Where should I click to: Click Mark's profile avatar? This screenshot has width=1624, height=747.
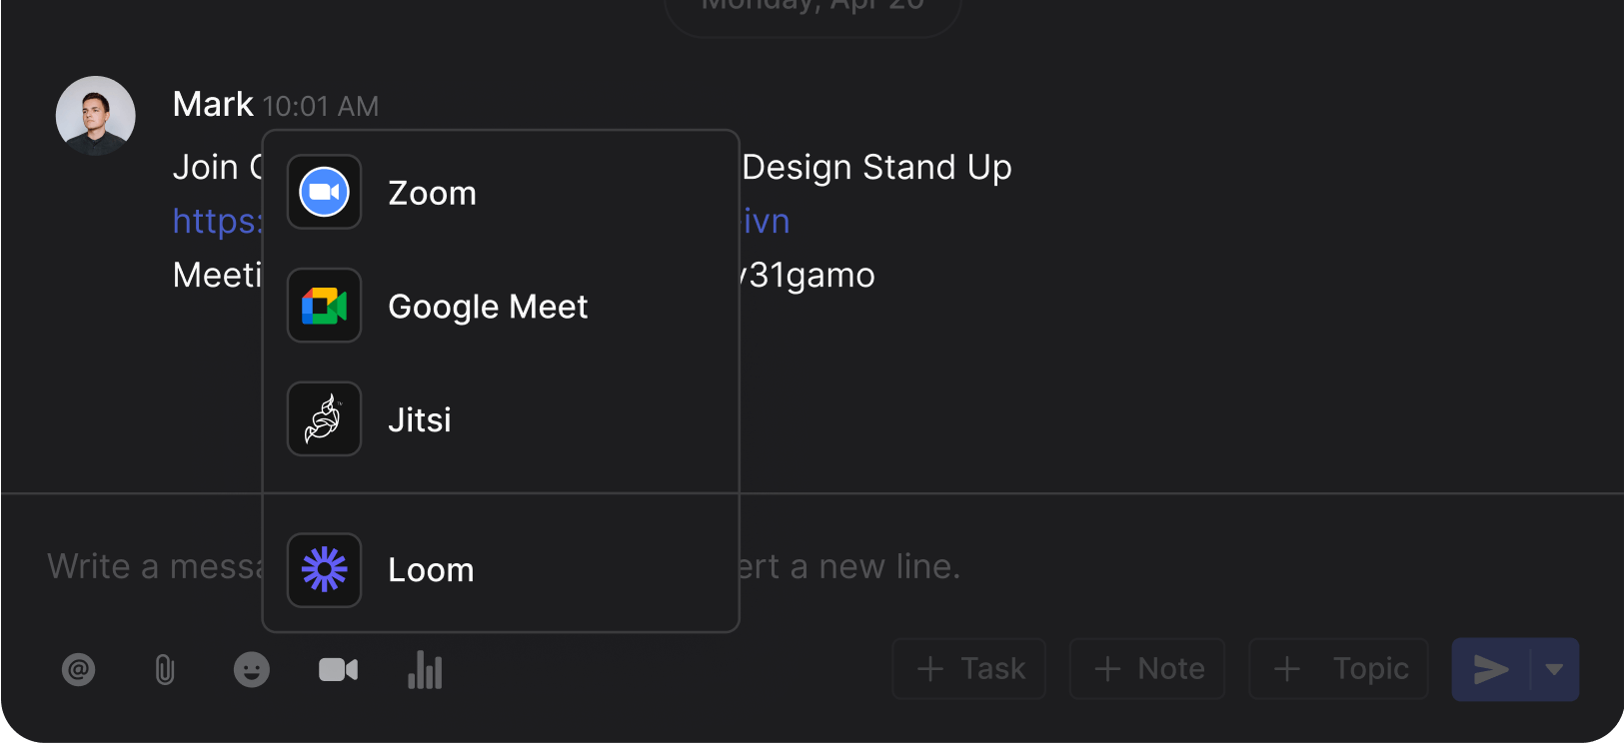(x=95, y=116)
